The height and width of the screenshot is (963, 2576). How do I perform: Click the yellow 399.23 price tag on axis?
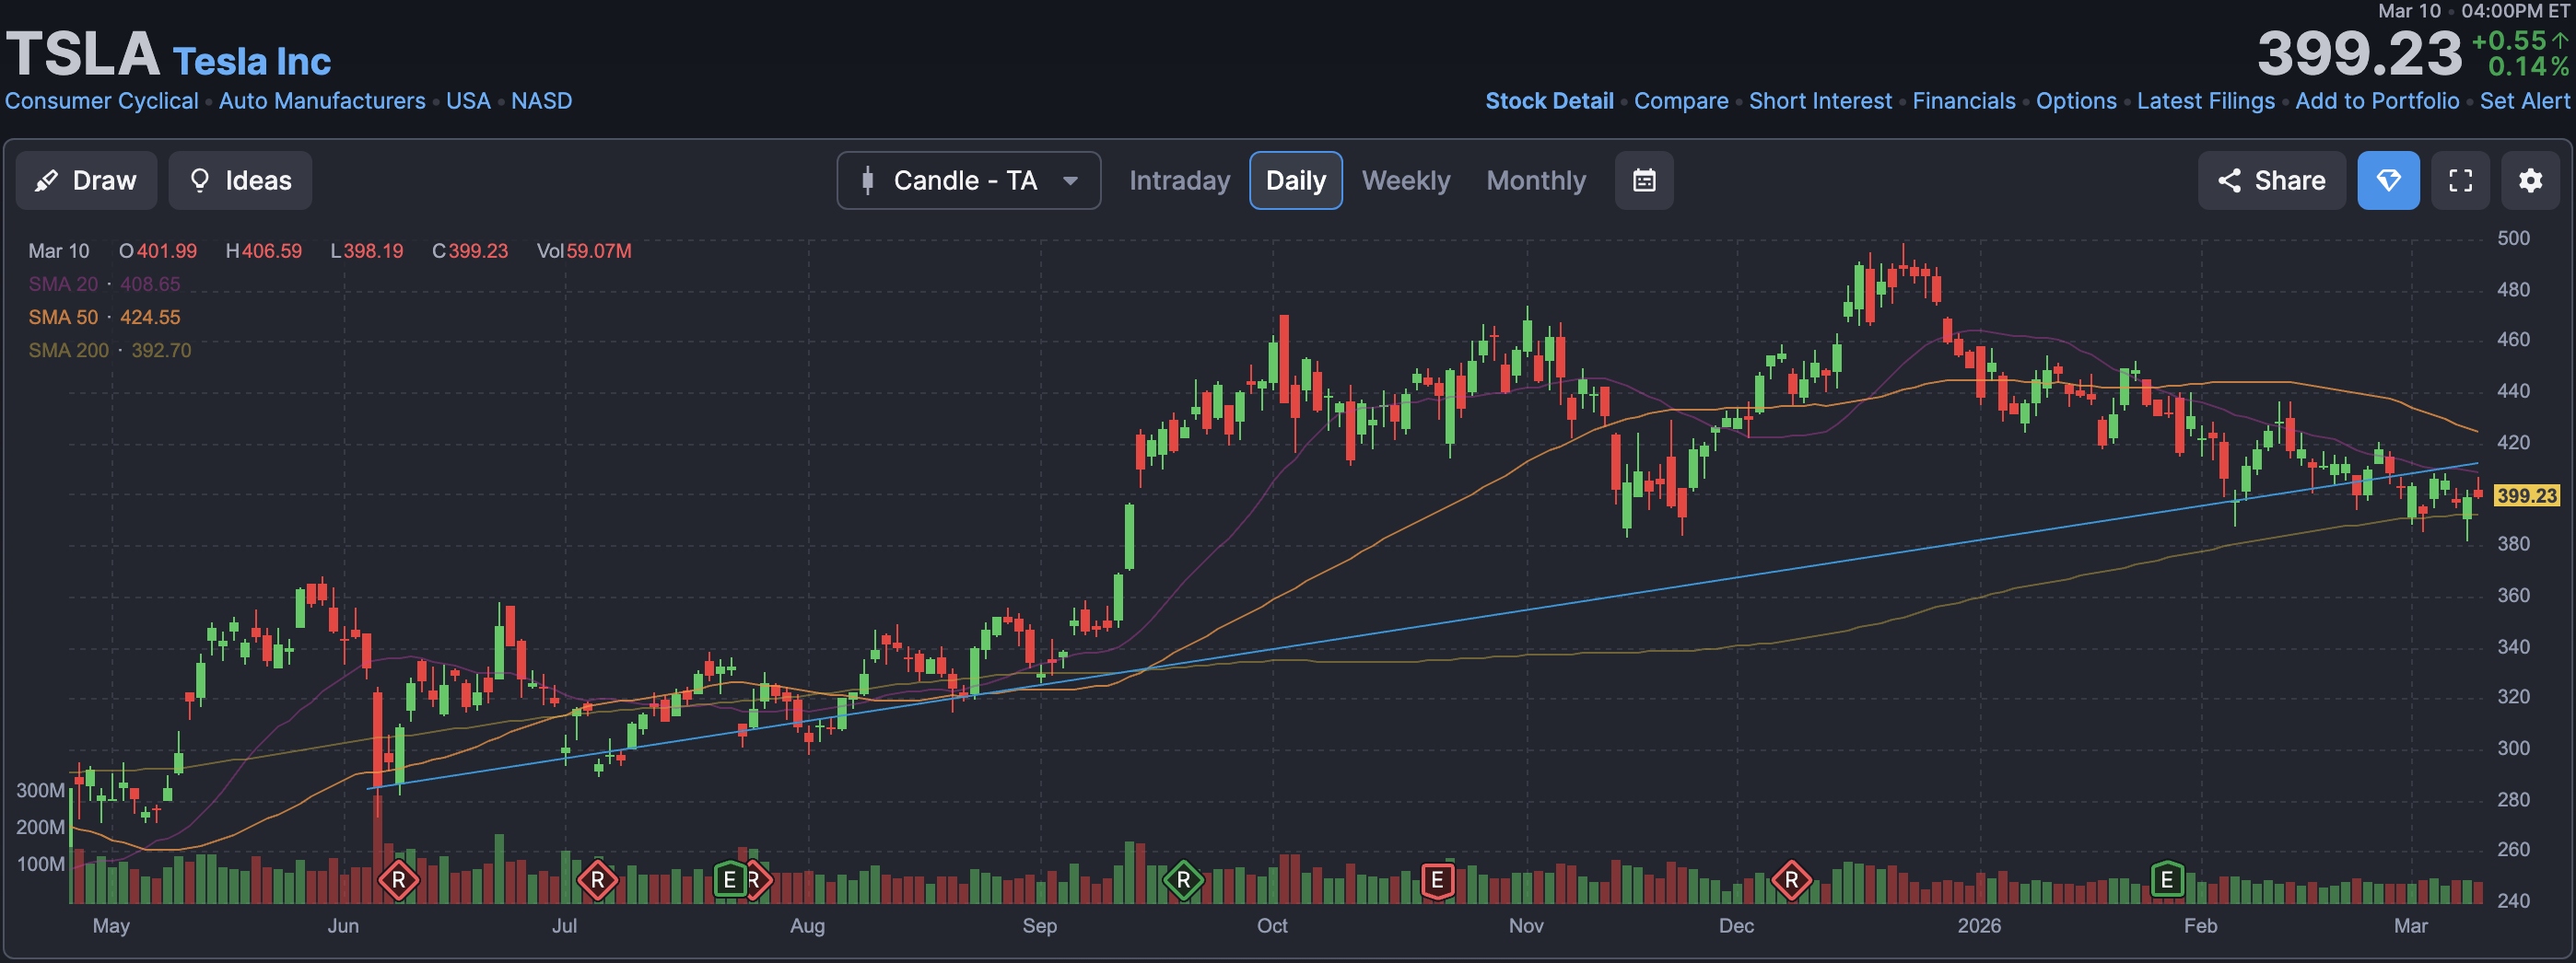click(2526, 495)
